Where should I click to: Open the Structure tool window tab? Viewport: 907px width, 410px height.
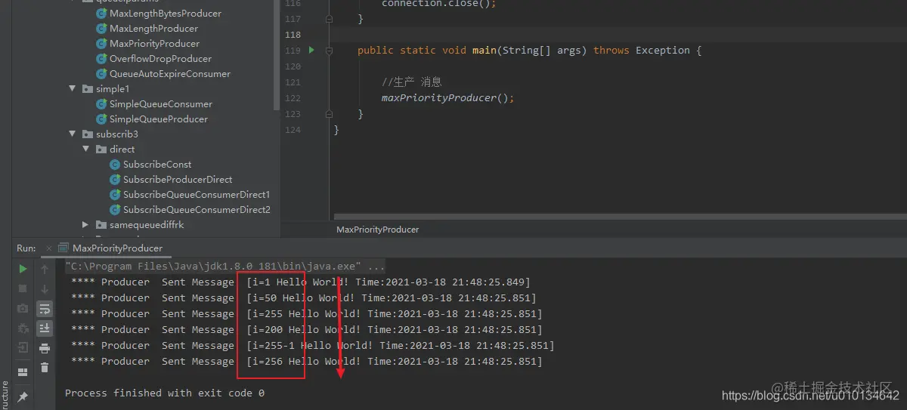pyautogui.click(x=5, y=393)
